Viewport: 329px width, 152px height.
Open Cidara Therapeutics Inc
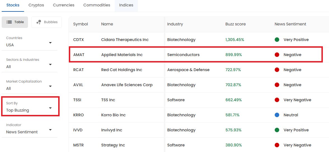pos(125,40)
